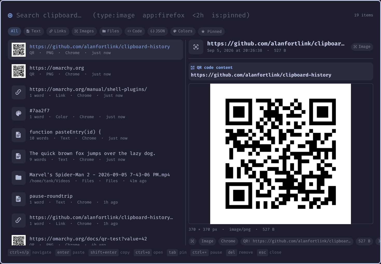This screenshot has width=381, height=264.
Task: Click the enter paste shortcut hint
Action: 70,252
